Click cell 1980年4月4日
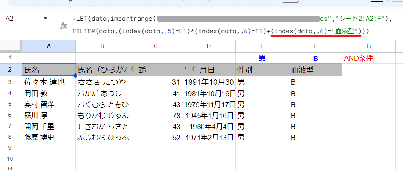 point(209,127)
